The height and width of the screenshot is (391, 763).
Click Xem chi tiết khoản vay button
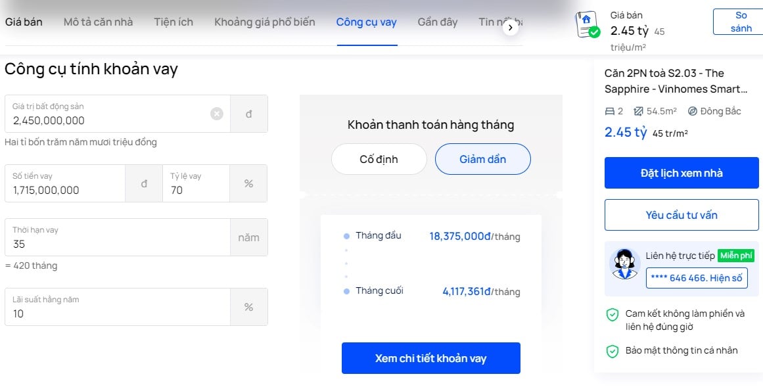pyautogui.click(x=430, y=358)
